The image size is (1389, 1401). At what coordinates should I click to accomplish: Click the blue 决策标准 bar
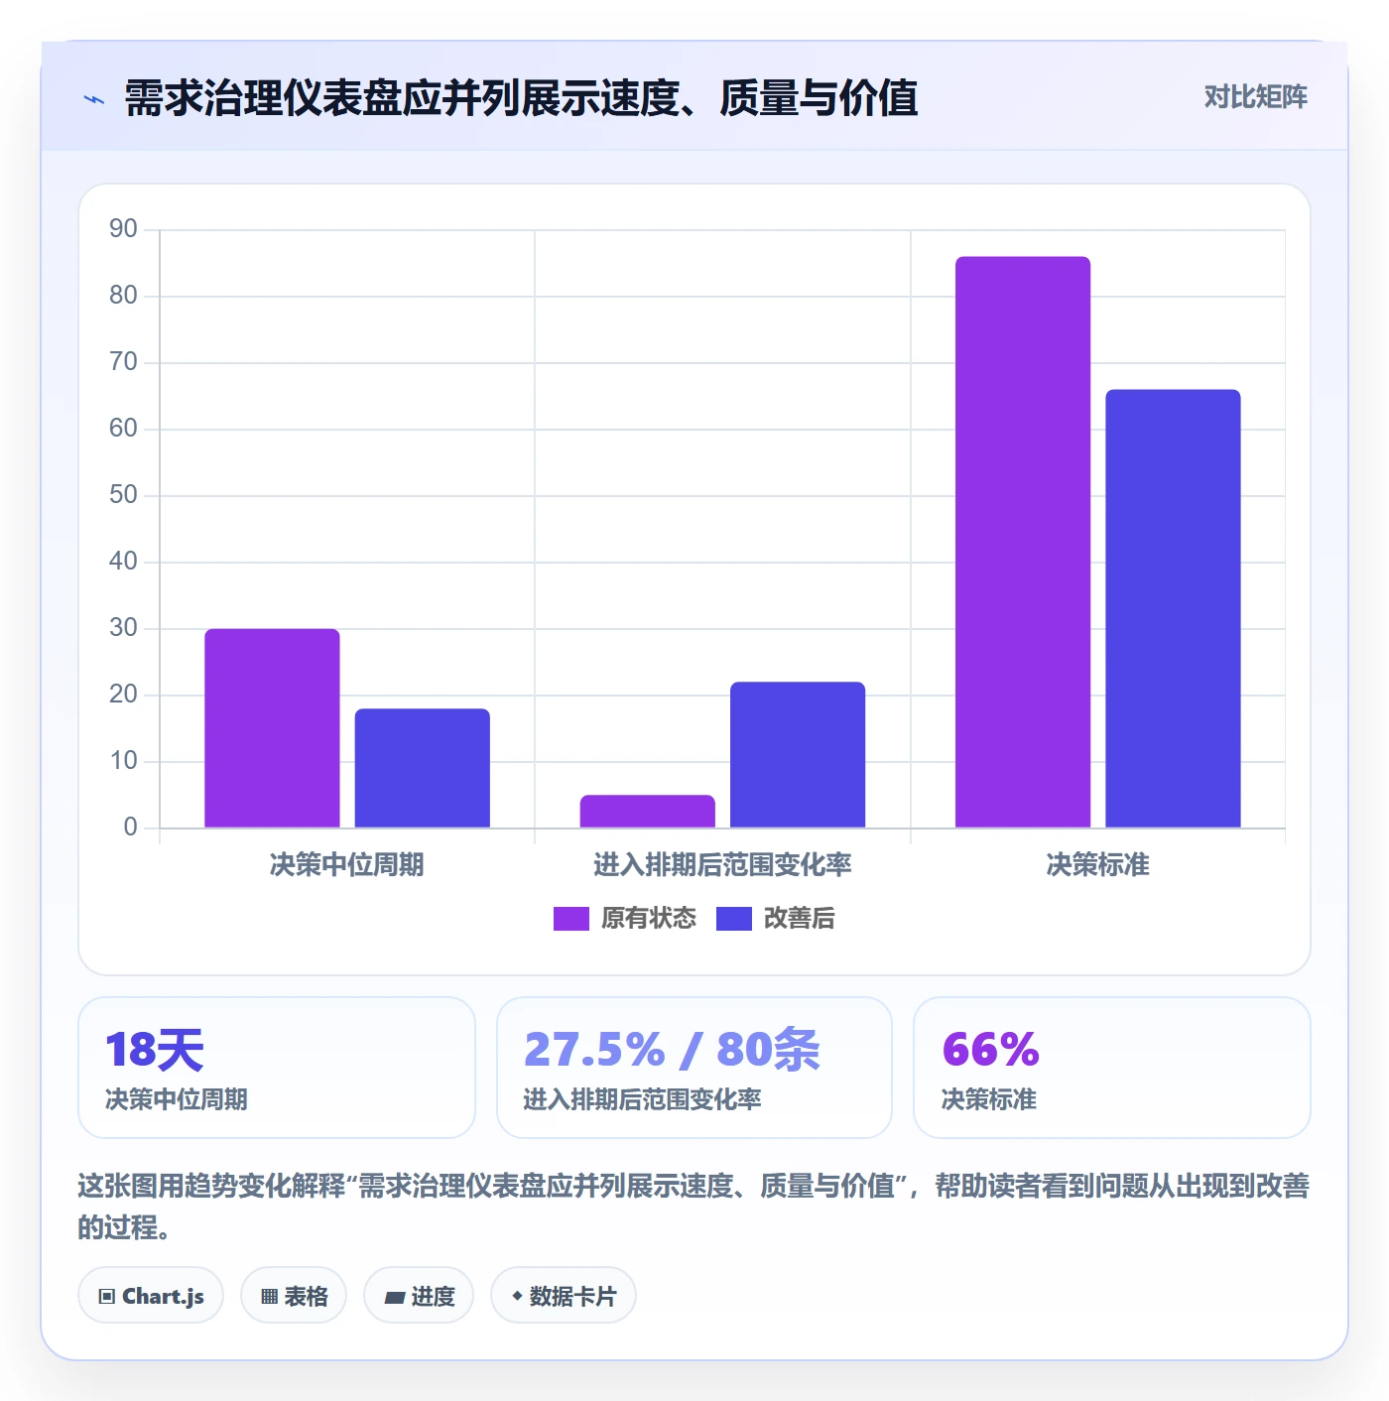1173,608
